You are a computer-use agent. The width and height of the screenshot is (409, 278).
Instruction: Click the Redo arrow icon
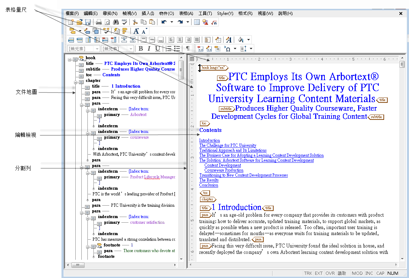(x=180, y=22)
